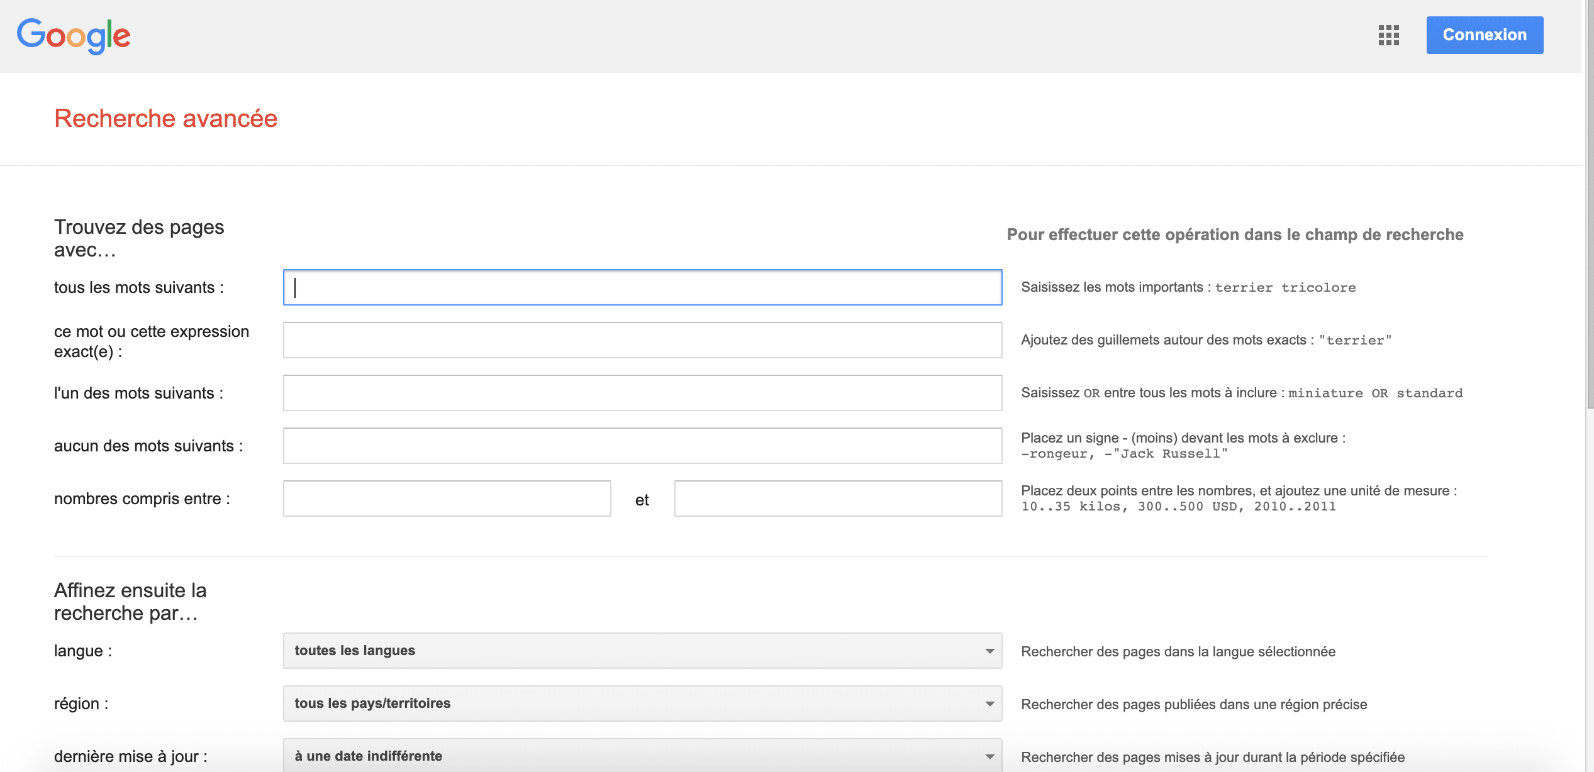Click the 'langue :' label
The image size is (1594, 772).
point(83,651)
